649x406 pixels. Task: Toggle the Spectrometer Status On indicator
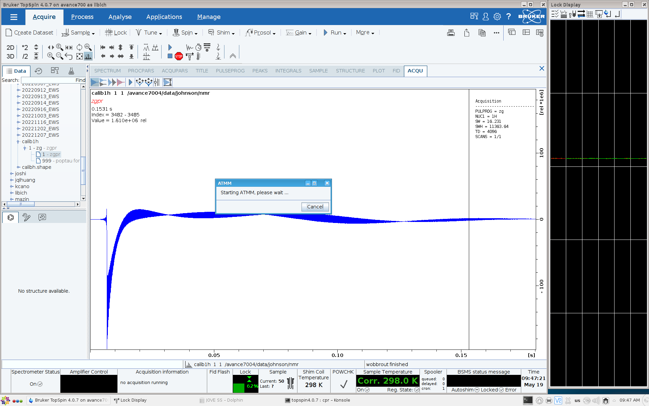tap(40, 384)
